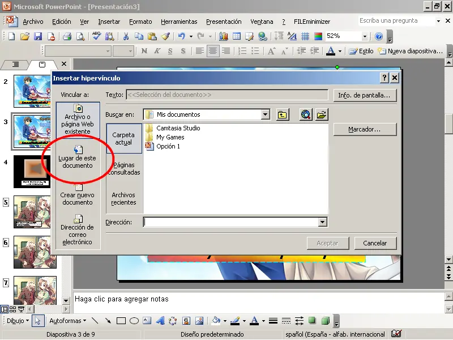Open Print Preview with the magnifier page icon
This screenshot has height=340, width=453.
80,36
